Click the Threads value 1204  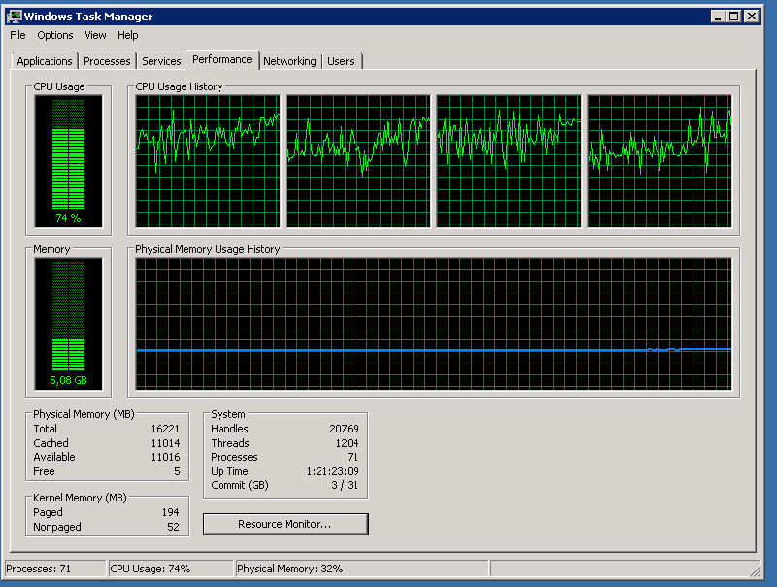click(347, 443)
